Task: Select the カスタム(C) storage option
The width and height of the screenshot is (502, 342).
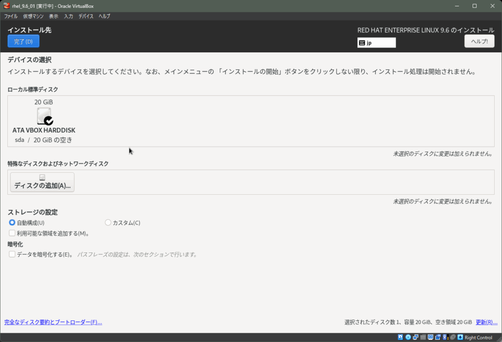Action: click(108, 223)
